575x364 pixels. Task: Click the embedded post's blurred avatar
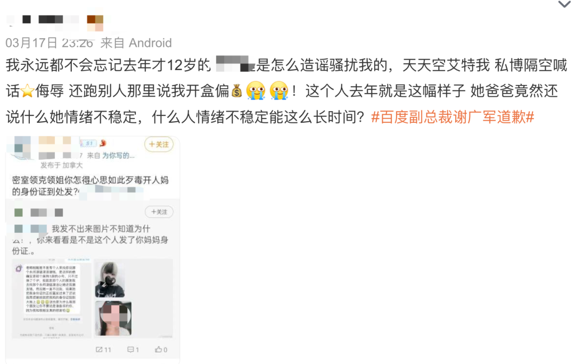(x=23, y=148)
